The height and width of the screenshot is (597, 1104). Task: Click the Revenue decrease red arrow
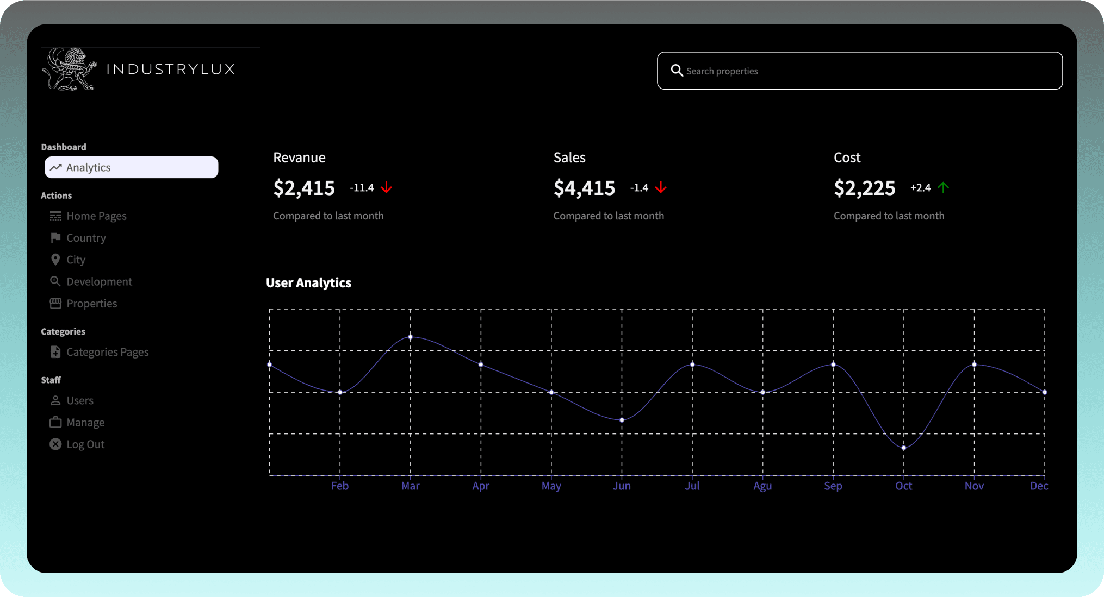coord(386,187)
